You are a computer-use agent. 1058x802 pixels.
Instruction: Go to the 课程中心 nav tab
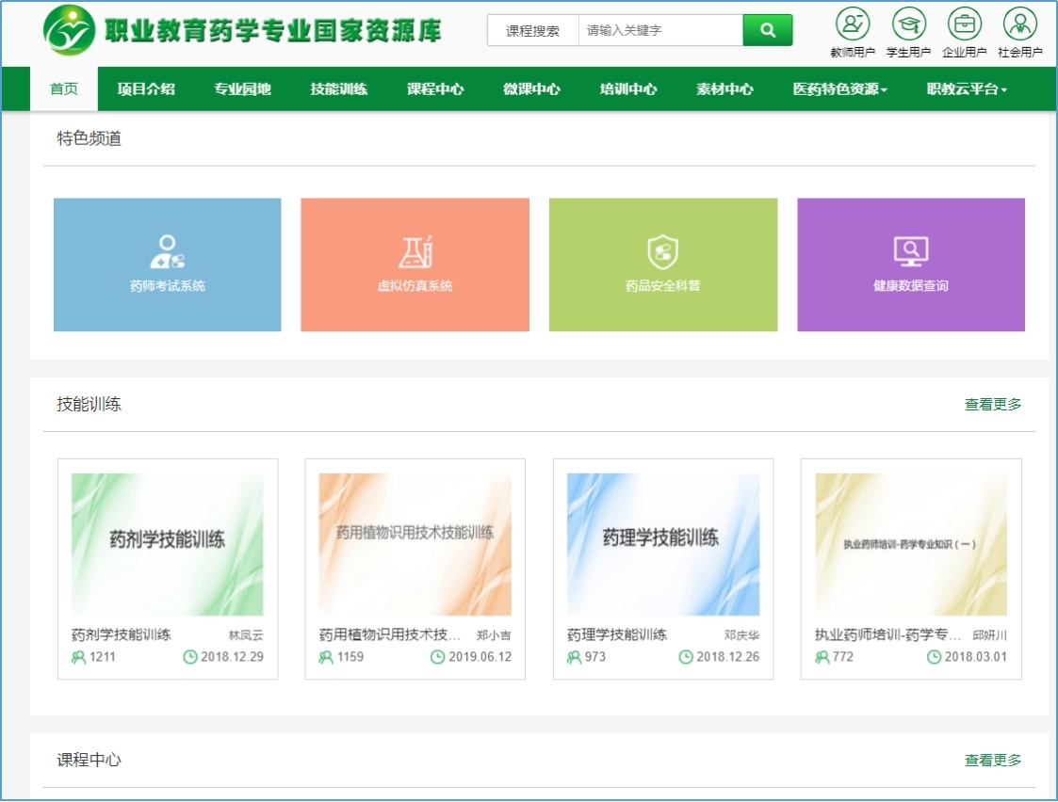pyautogui.click(x=435, y=89)
